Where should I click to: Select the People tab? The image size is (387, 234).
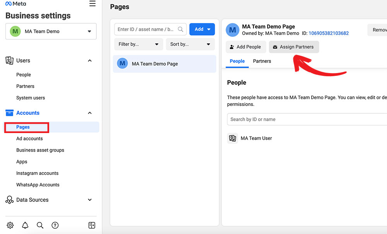(x=237, y=61)
